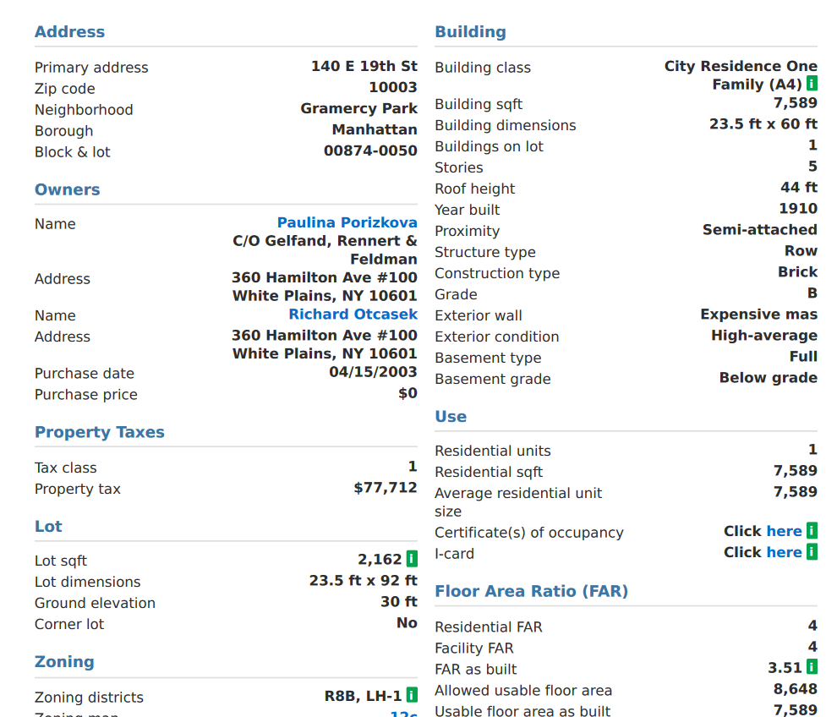Open owner link Paulina Porizkova
The width and height of the screenshot is (837, 717).
point(347,222)
